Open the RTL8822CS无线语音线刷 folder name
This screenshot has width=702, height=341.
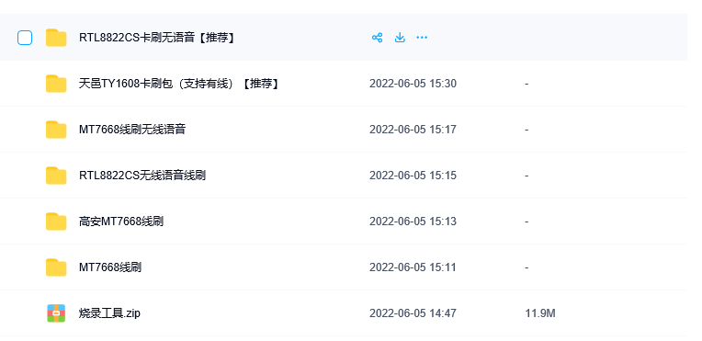click(142, 176)
